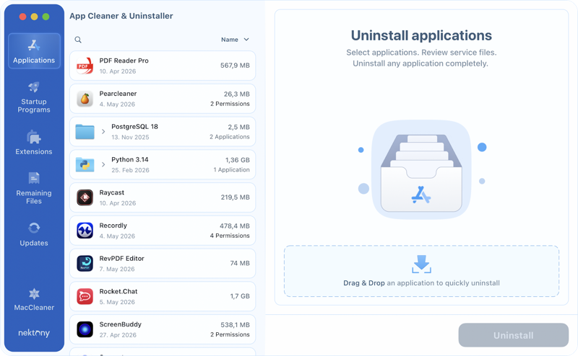
Task: Click the Drag & Drop uninstall zone
Action: coord(421,271)
